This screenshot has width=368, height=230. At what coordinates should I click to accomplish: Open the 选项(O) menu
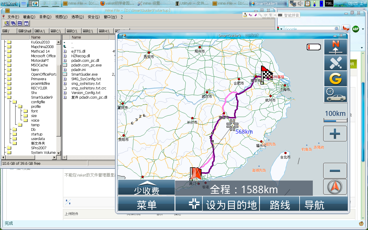[78, 17]
